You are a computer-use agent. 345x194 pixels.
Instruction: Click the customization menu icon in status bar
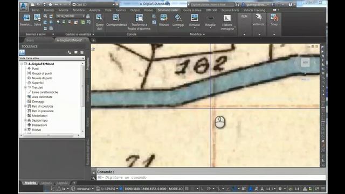tap(323, 189)
